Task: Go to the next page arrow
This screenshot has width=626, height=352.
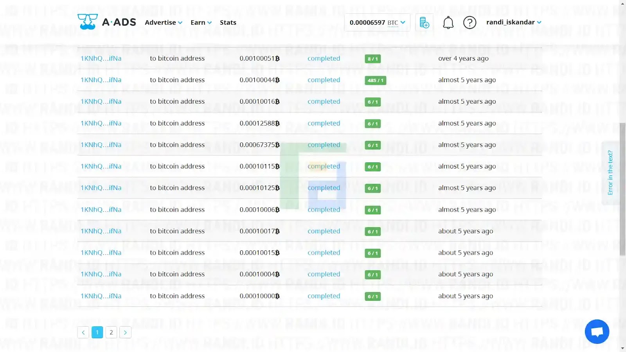Action: (125, 332)
